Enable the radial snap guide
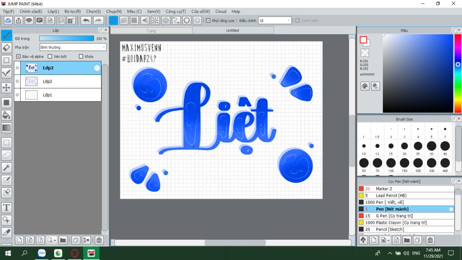The image size is (462, 260). [x=155, y=21]
